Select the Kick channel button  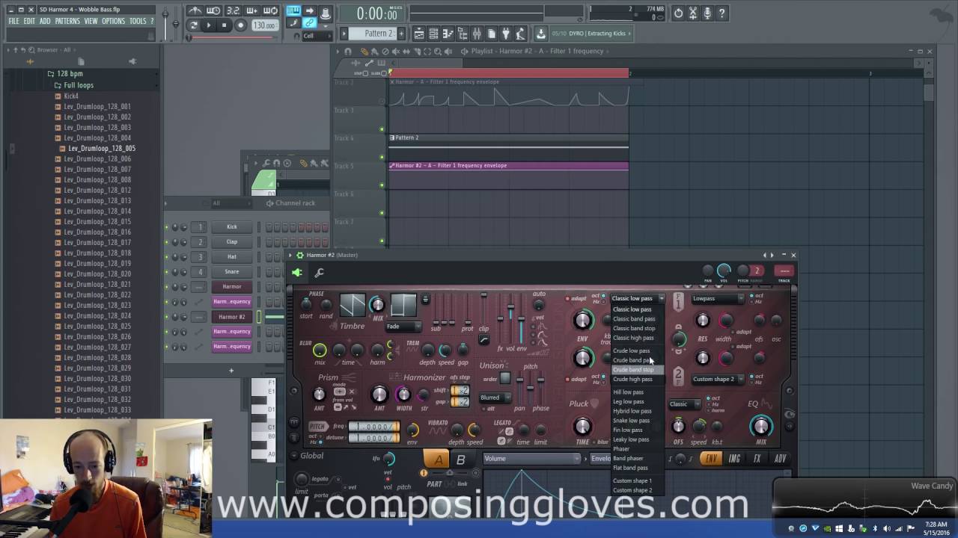point(232,227)
